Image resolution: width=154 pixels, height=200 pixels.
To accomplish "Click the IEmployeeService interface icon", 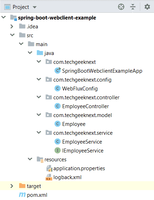I will [58, 150].
